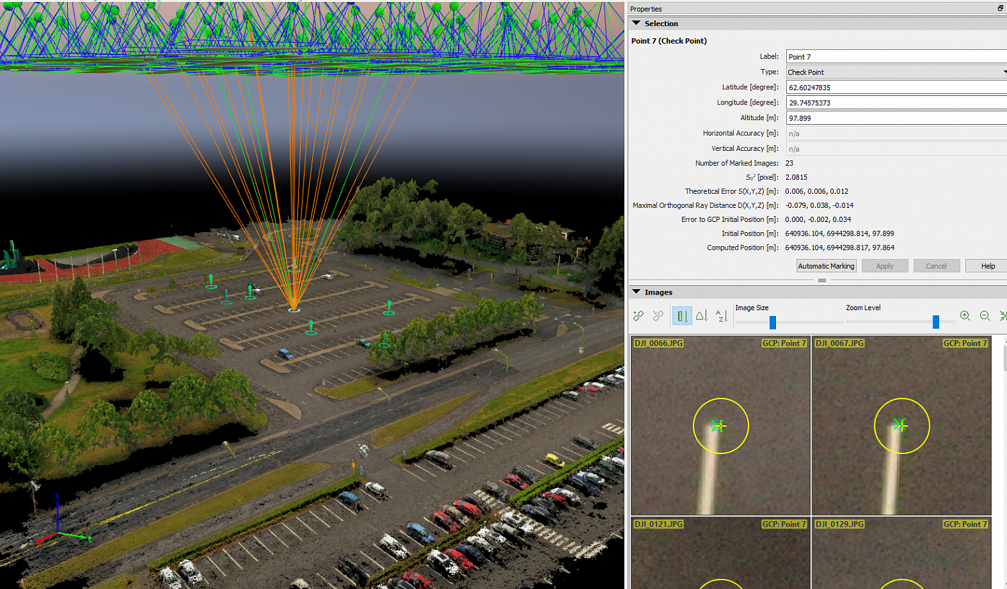Image resolution: width=1007 pixels, height=589 pixels.
Task: Click the float/undock Properties panel icon
Action: [1001, 8]
